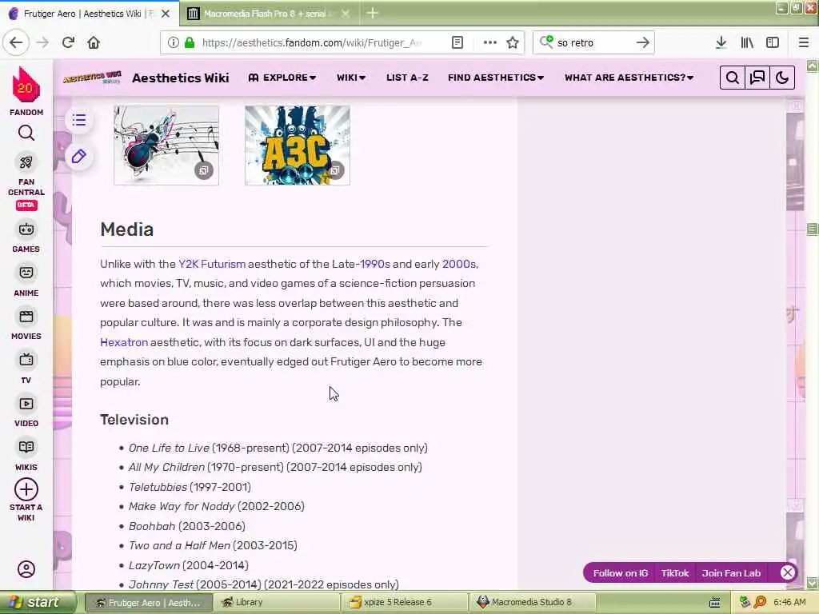This screenshot has width=819, height=614.
Task: Switch to xpize 5 Release 6 taskbar item
Action: tap(405, 602)
